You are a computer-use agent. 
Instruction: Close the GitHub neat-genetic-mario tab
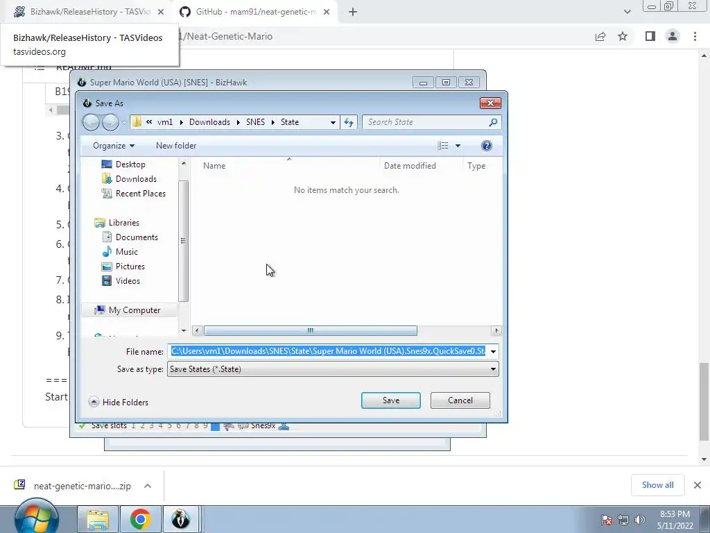pos(327,12)
